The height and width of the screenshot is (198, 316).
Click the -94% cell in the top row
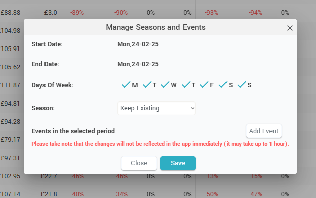tap(255, 13)
